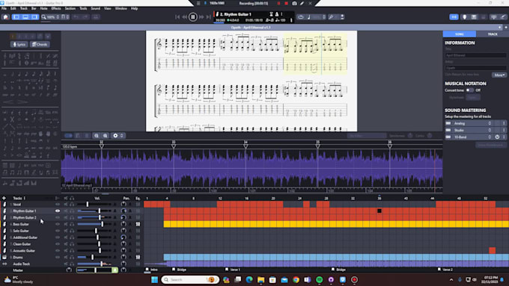Open the Windows Start menu
The height and width of the screenshot is (286, 509).
154,279
